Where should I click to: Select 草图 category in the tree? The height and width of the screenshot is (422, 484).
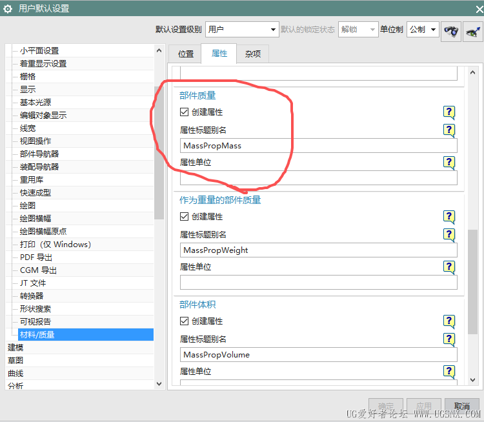15,361
